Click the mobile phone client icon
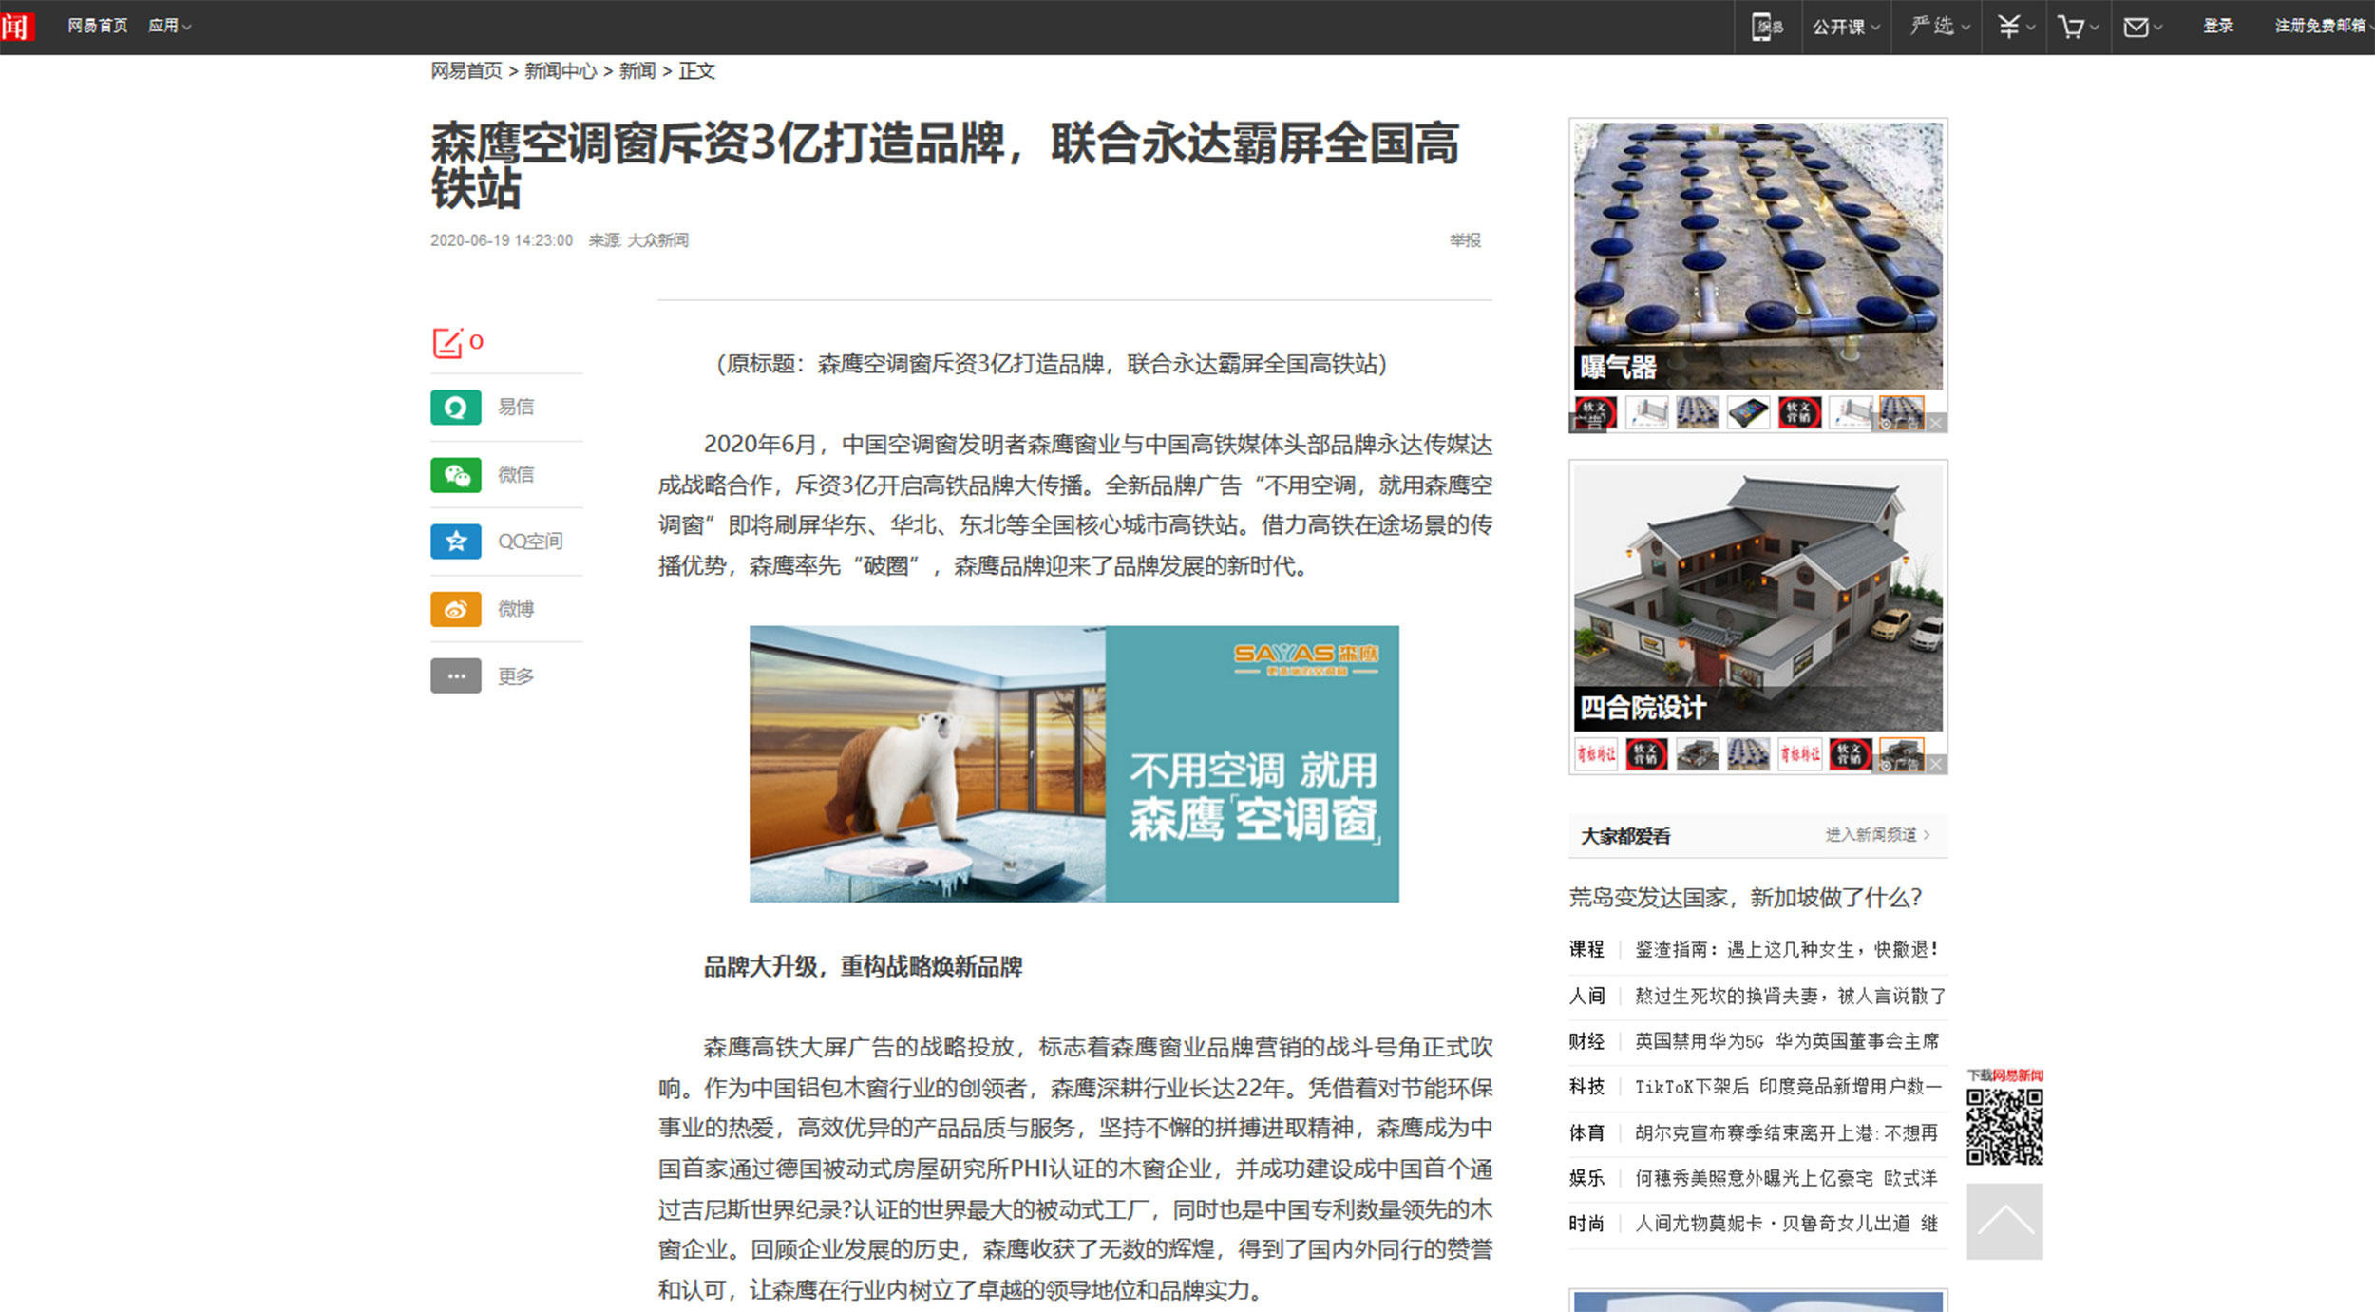This screenshot has width=2375, height=1312. tap(1767, 27)
